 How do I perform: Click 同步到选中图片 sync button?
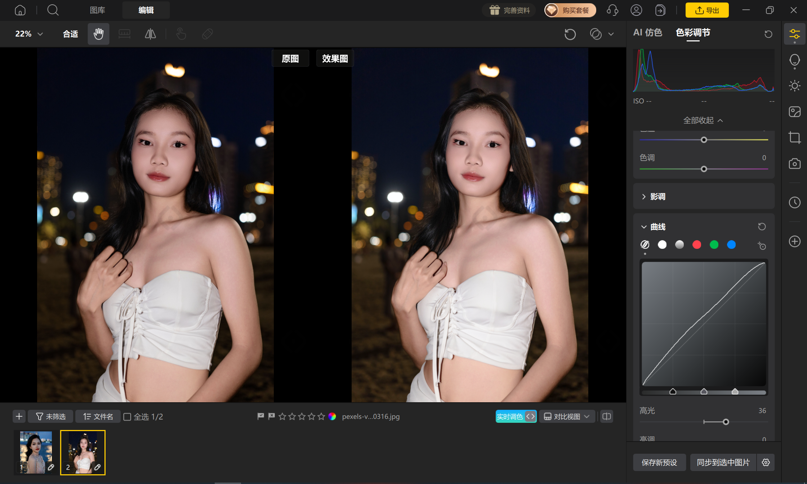(723, 462)
